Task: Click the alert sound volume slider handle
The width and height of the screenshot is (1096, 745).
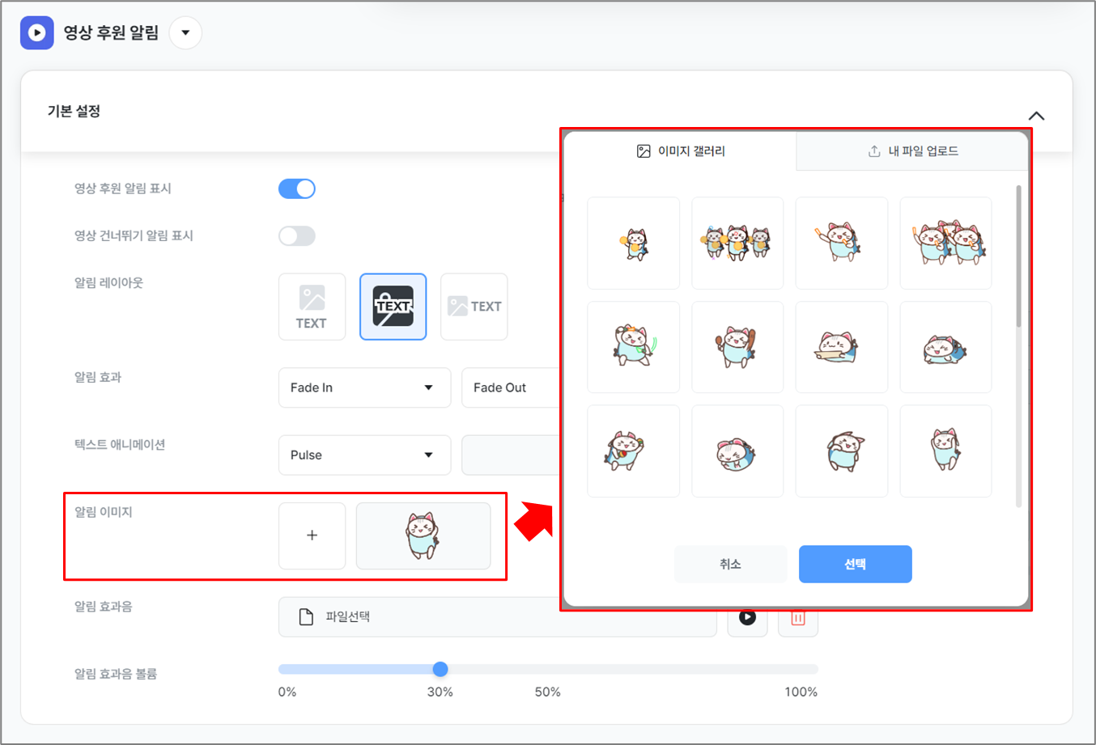Action: tap(440, 669)
